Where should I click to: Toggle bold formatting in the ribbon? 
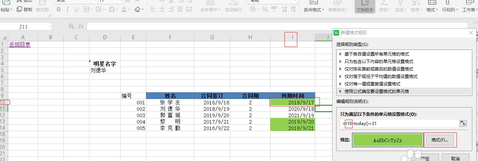pos(58,9)
